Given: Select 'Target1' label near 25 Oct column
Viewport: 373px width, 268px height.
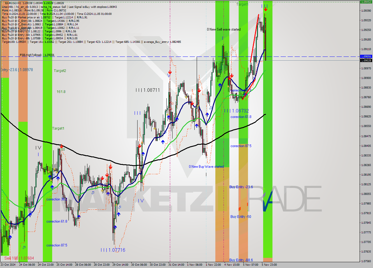Looking at the screenshot, I should tap(58, 128).
